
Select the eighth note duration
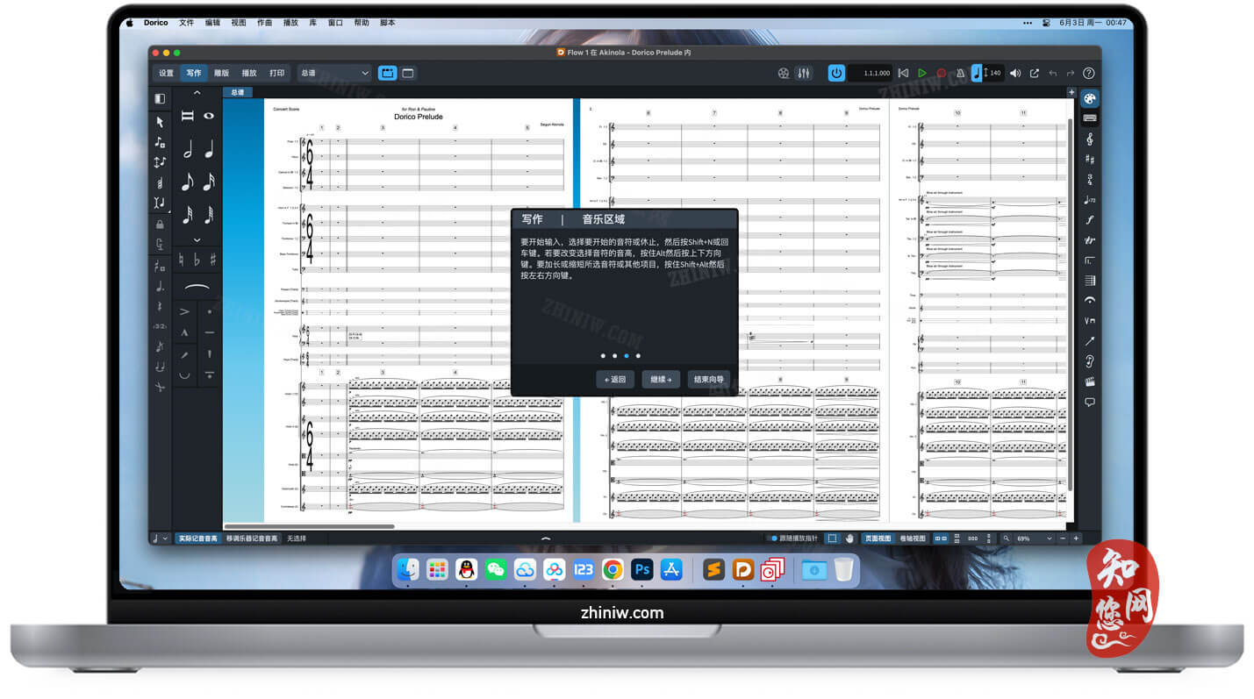(x=187, y=182)
